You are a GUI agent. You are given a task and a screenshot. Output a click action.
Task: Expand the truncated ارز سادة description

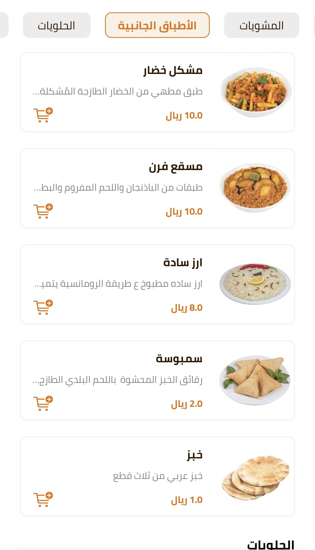coord(118,284)
